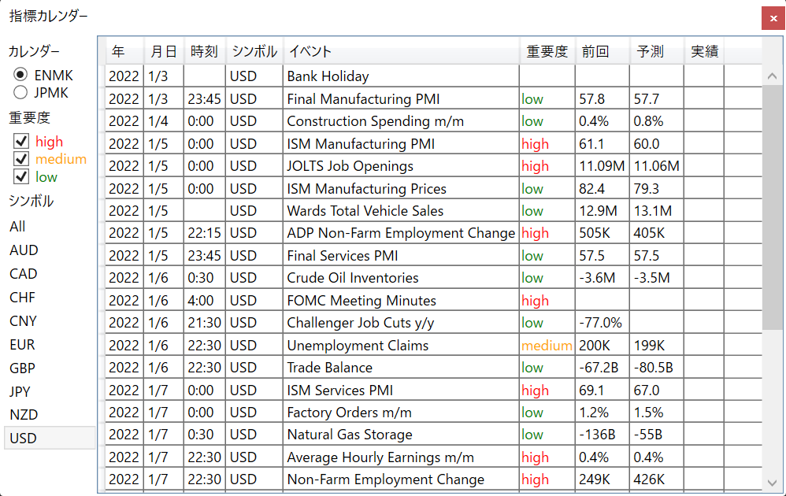Click the scroll down arrow

pyautogui.click(x=773, y=483)
